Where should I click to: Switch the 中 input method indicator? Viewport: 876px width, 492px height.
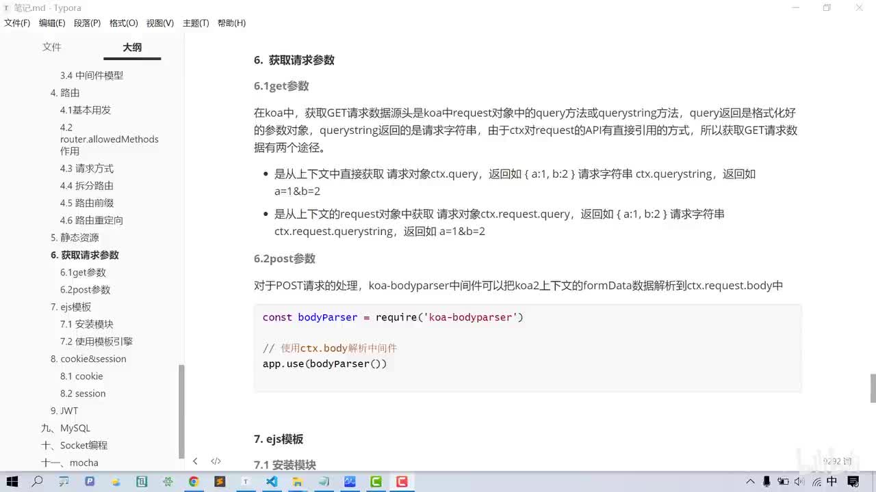832,482
